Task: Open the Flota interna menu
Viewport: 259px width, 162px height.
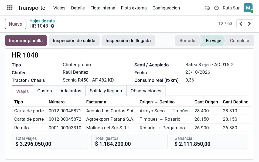Action: click(103, 8)
